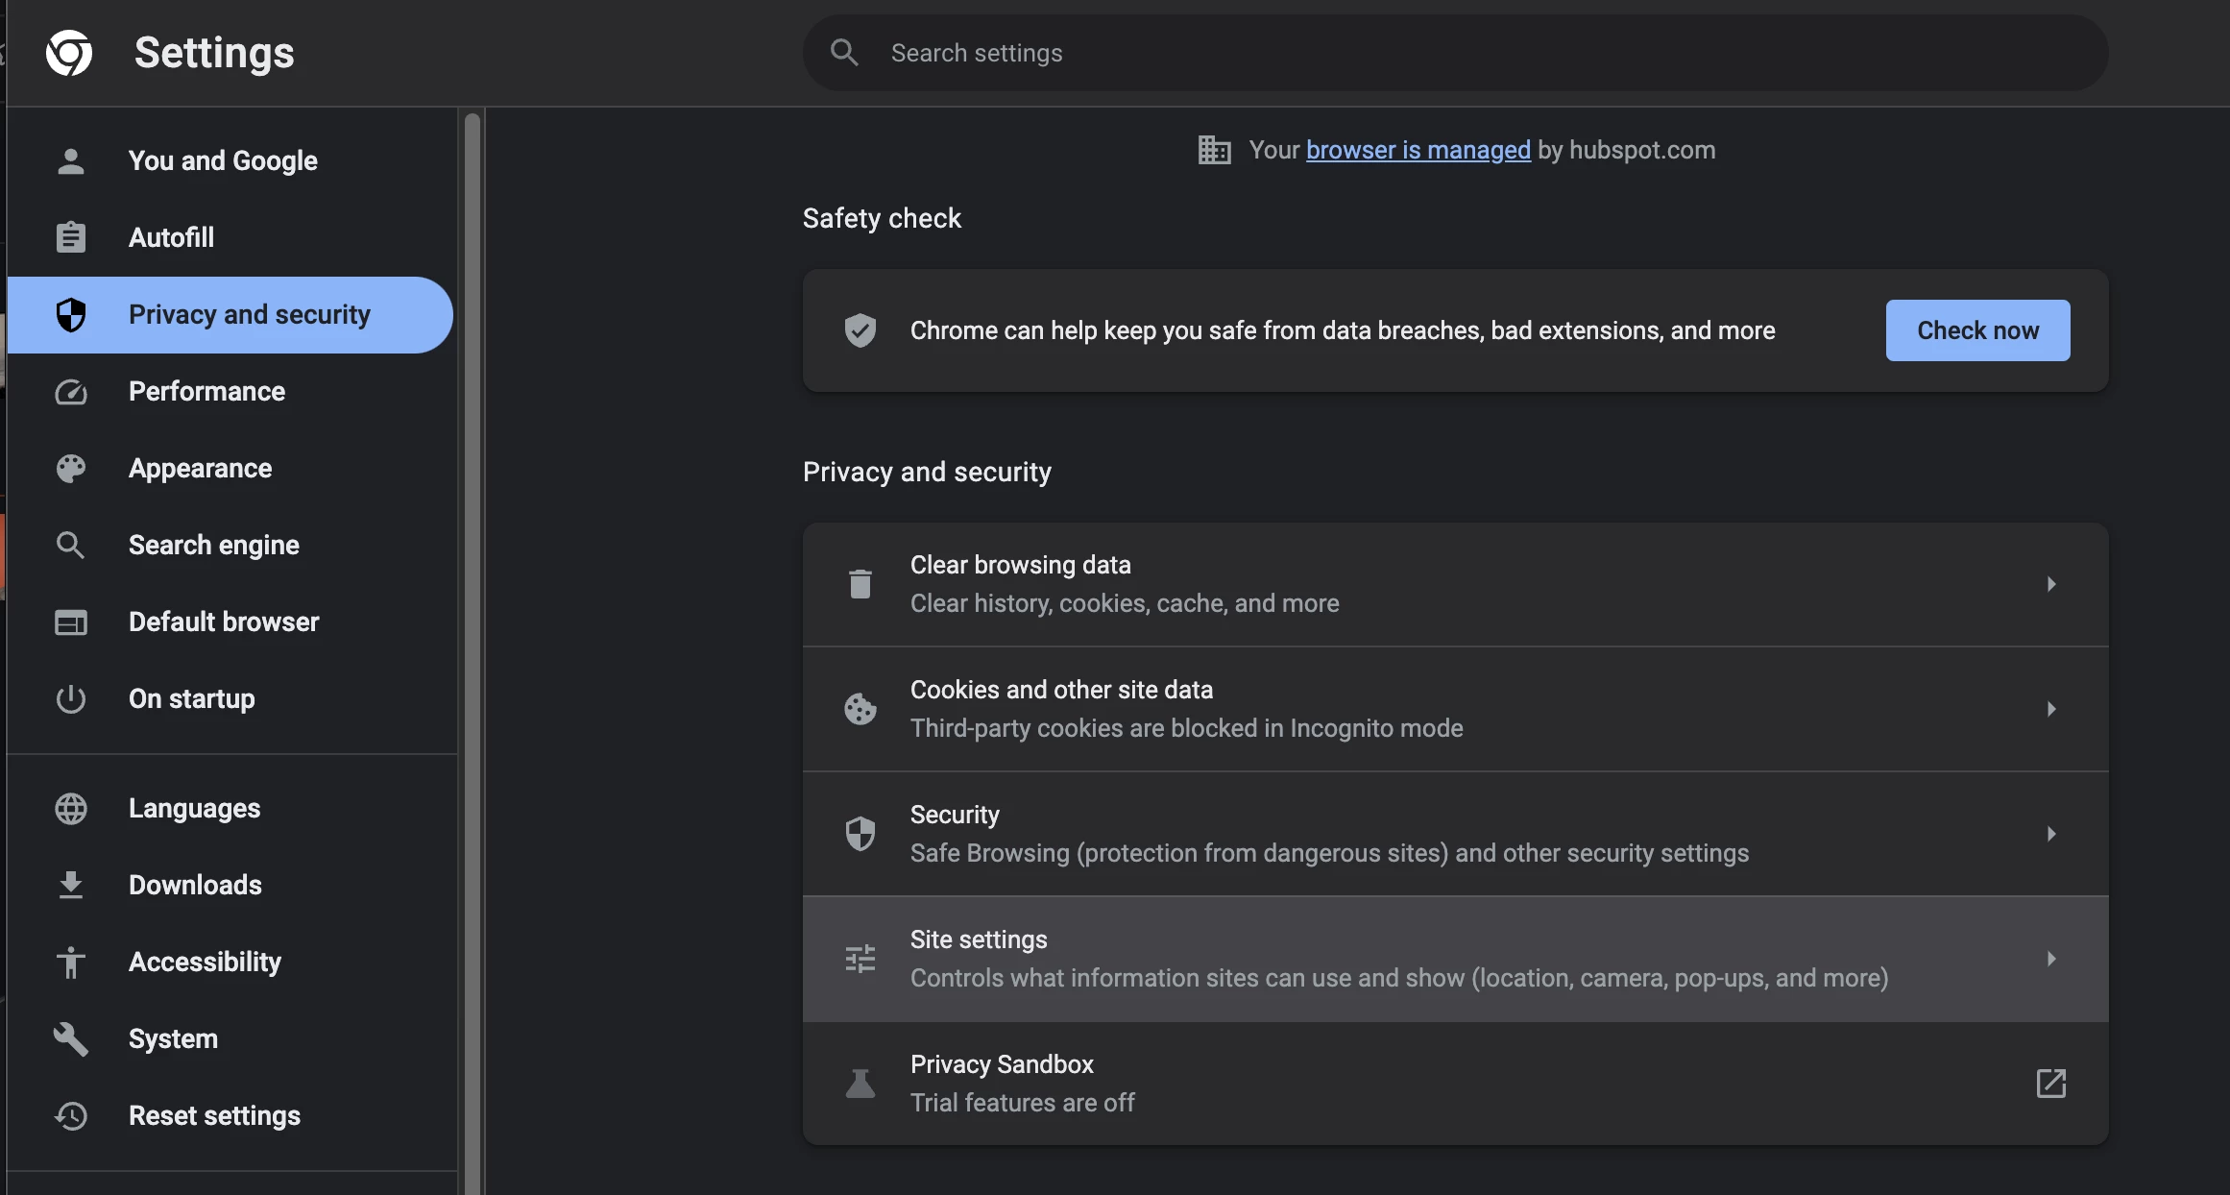Click the Reset settings history icon

click(71, 1115)
